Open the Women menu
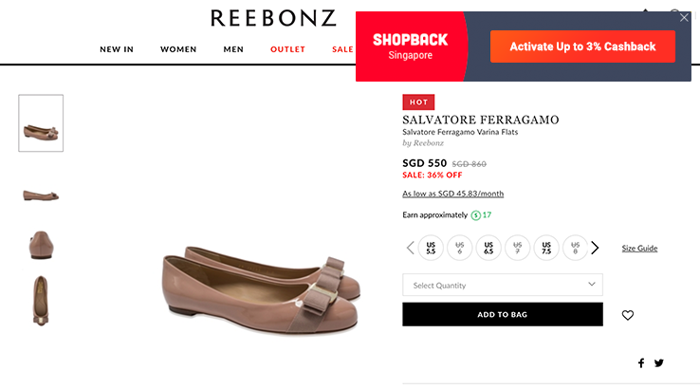The height and width of the screenshot is (389, 700). (x=178, y=49)
